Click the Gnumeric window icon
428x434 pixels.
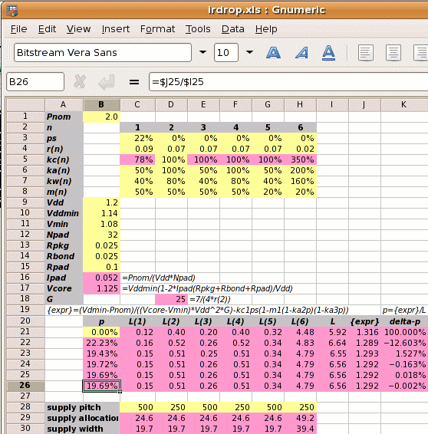12,11
